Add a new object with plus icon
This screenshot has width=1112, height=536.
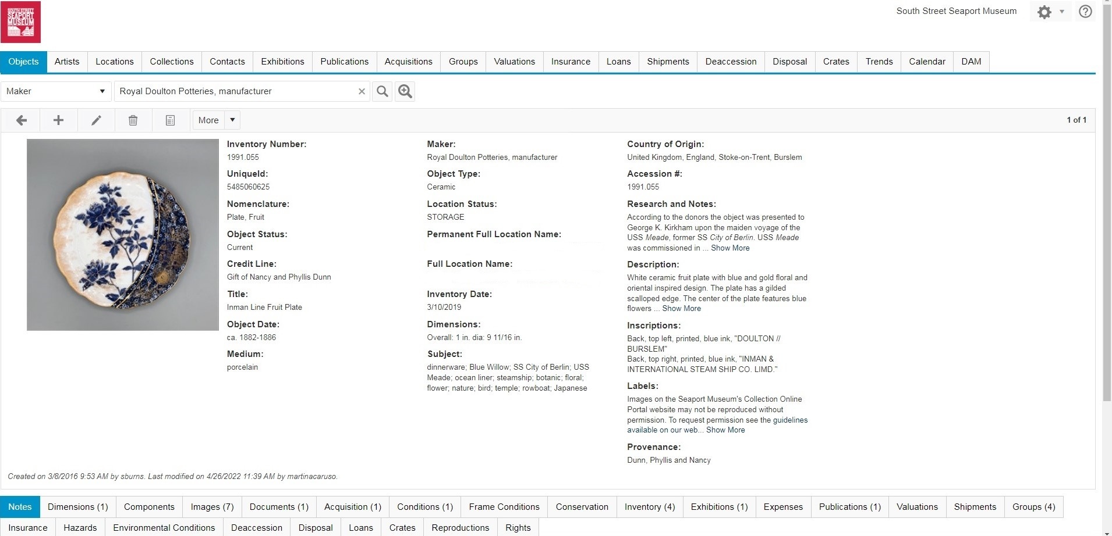pos(58,120)
